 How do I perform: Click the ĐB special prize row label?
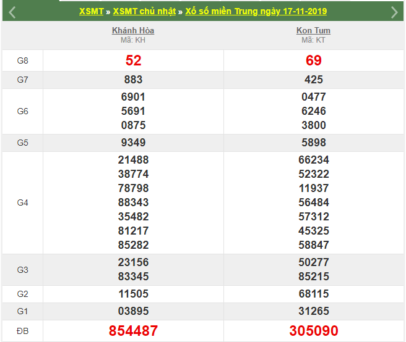click(x=22, y=331)
